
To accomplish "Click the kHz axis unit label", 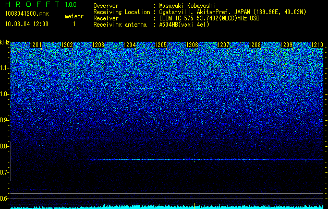I will [x=5, y=42].
